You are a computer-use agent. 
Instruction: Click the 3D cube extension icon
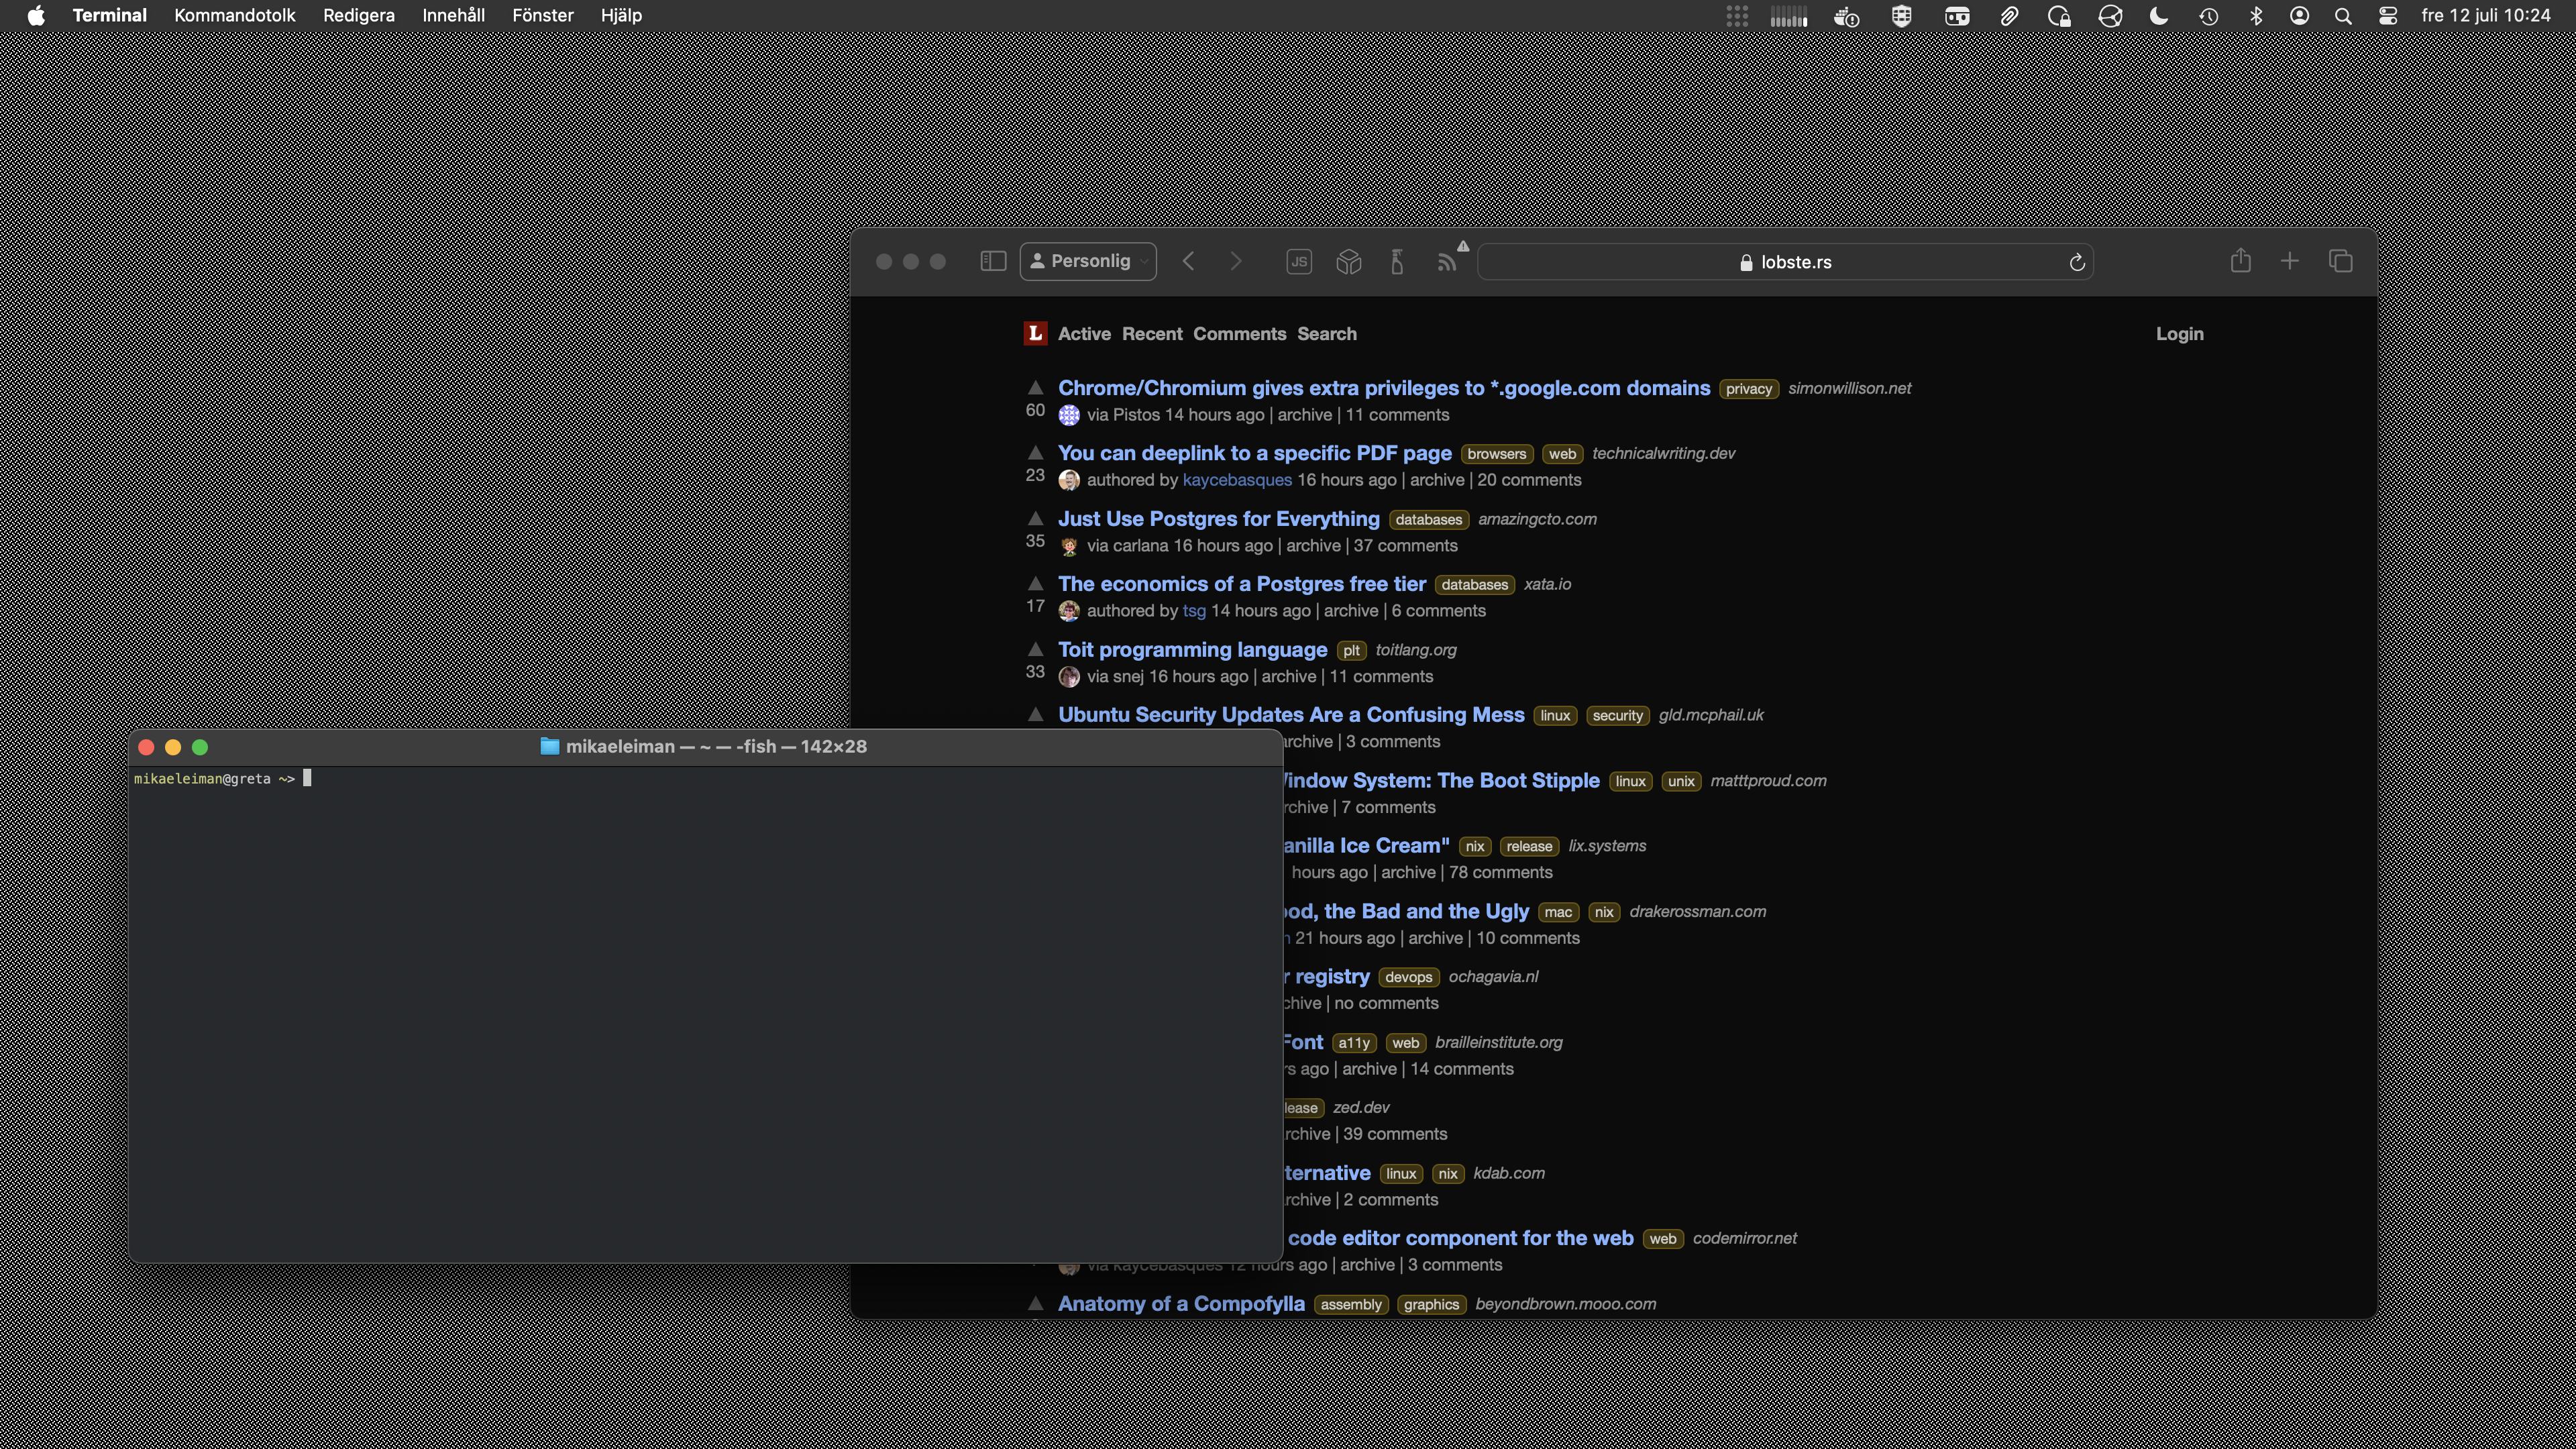(1348, 261)
